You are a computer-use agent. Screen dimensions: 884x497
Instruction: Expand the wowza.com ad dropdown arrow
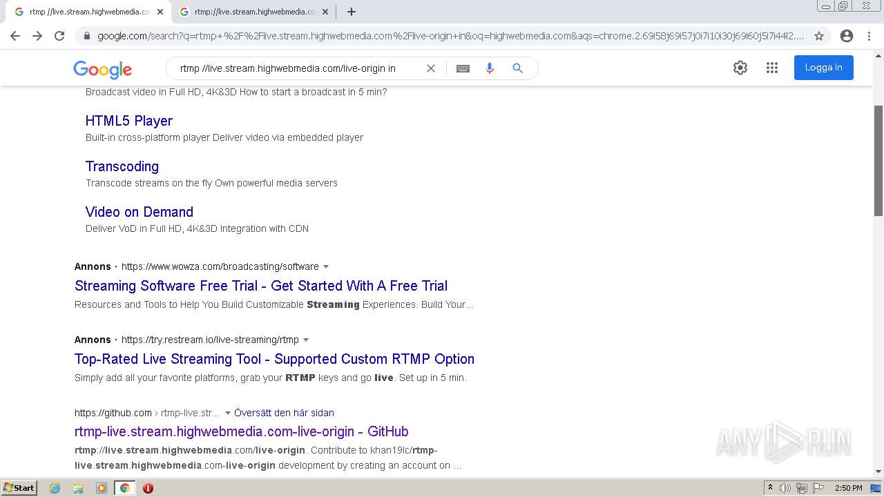click(326, 266)
